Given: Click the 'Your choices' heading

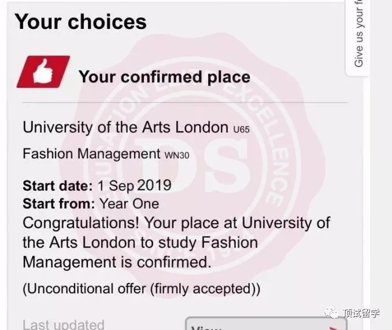Looking at the screenshot, I should (80, 22).
